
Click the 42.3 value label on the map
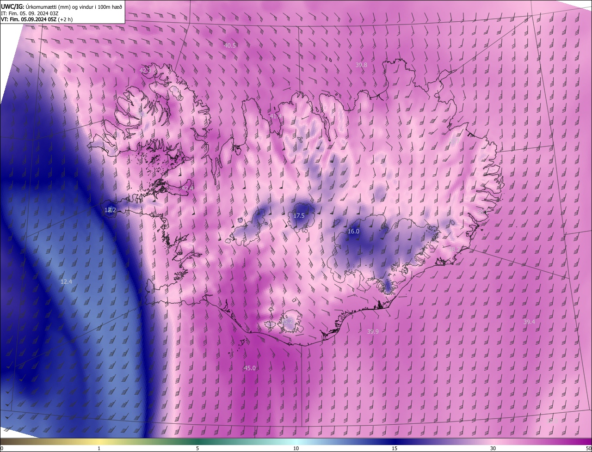point(145,70)
